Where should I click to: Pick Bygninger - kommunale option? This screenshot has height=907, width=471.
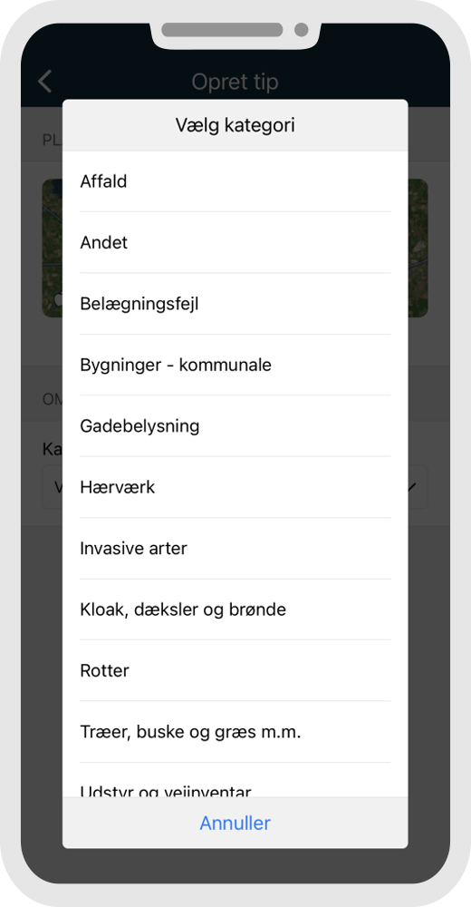[x=235, y=365]
